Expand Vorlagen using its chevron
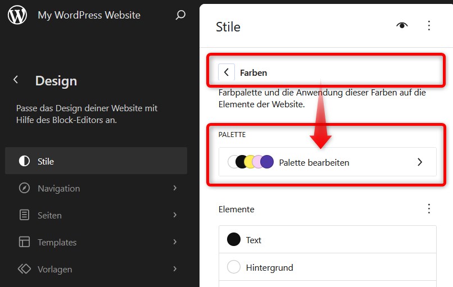The width and height of the screenshot is (453, 287). point(175,269)
